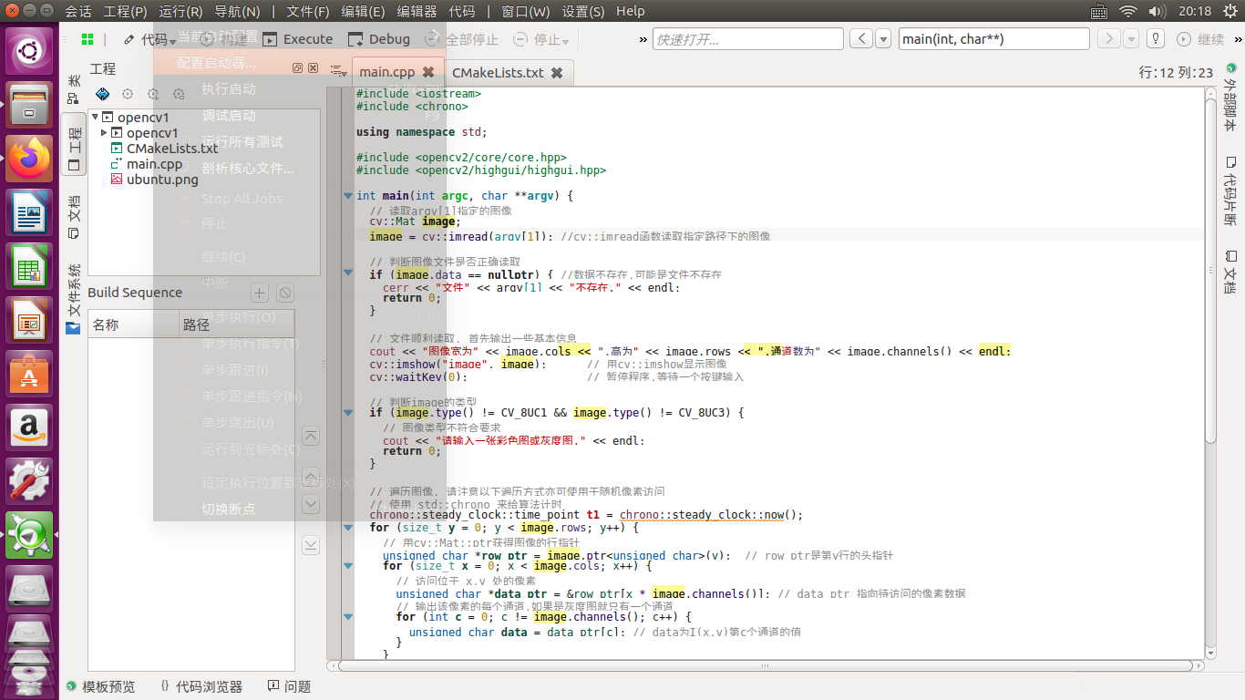Open the back history dropdown arrow
Image resolution: width=1245 pixels, height=700 pixels.
883,39
